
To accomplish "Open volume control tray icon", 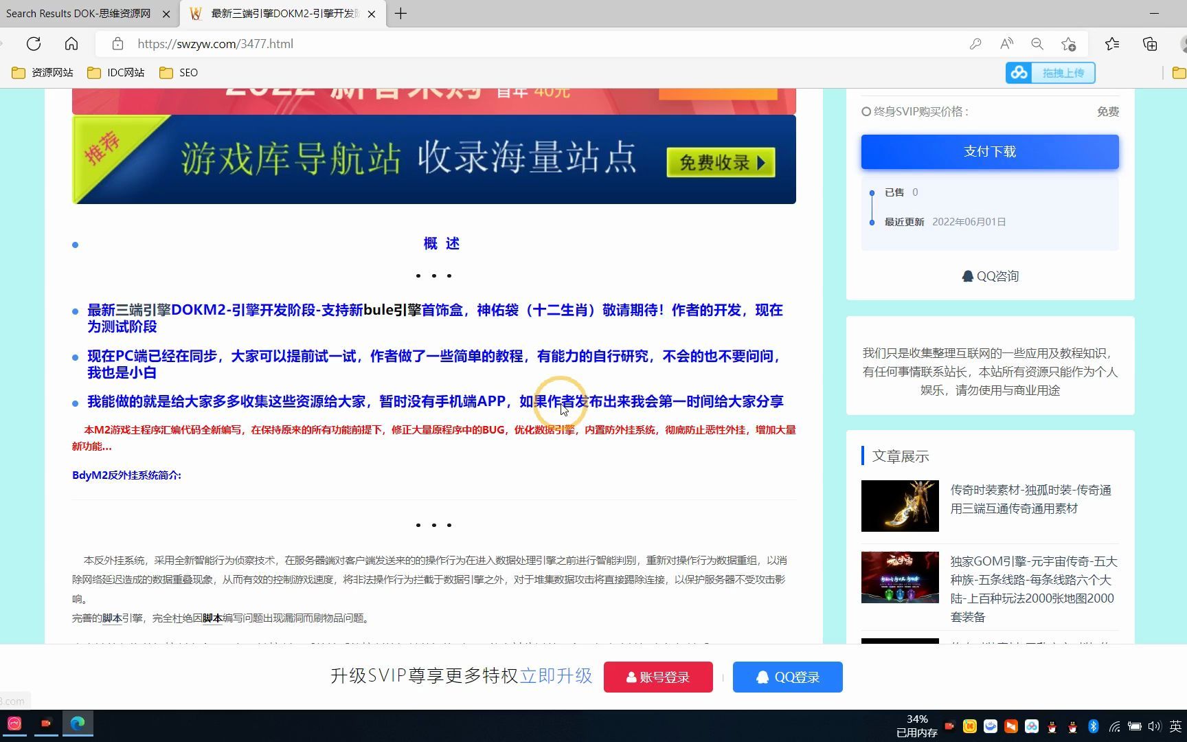I will (x=1154, y=726).
